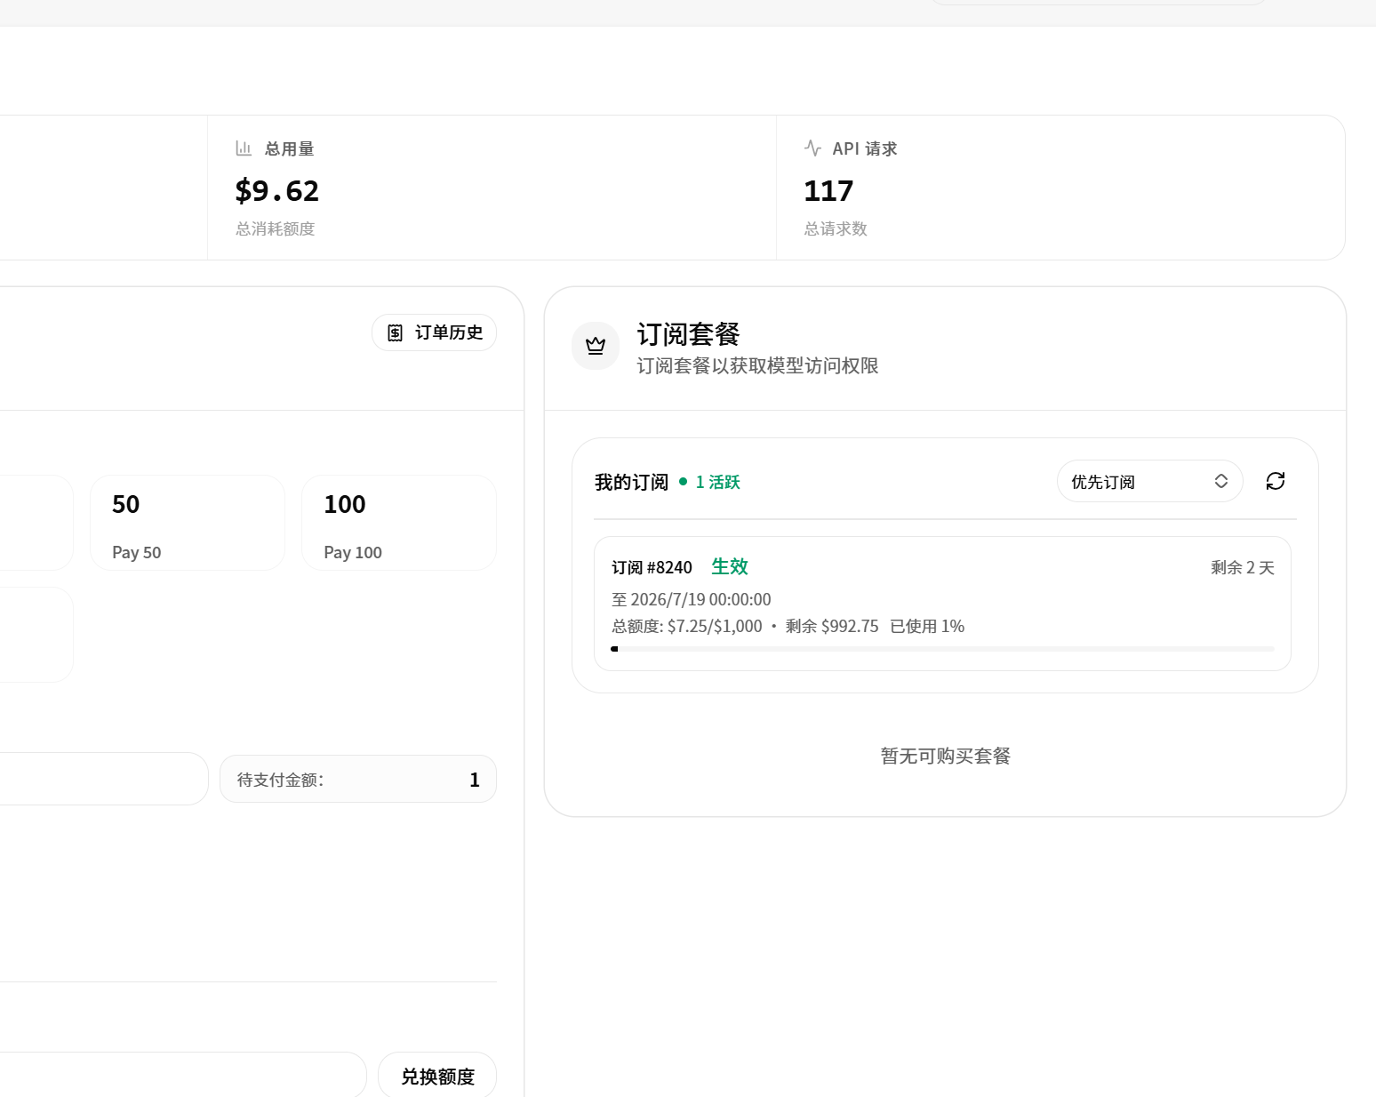
Task: Click the expiry date 至 2026/7/19 00:00:00
Action: [692, 599]
